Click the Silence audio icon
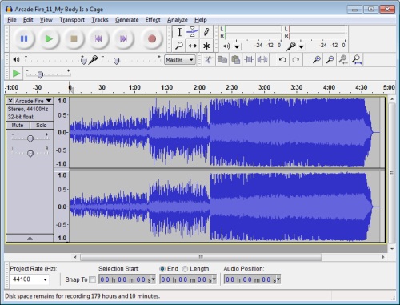This screenshot has width=400, height=305. [262, 59]
